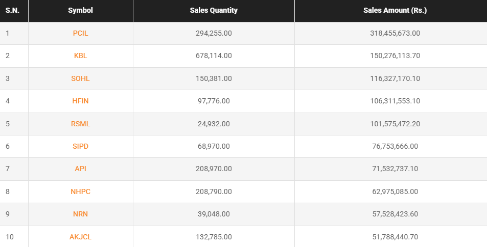Click serial number 9 cell
This screenshot has height=247, width=487.
8,214
